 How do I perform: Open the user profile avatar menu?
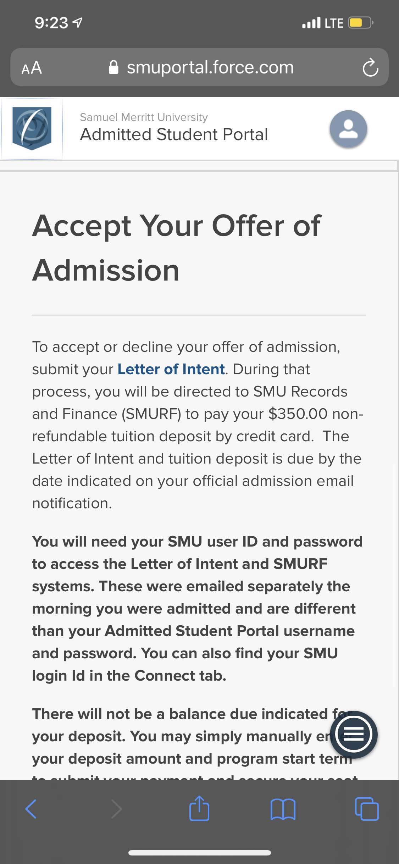coord(348,128)
